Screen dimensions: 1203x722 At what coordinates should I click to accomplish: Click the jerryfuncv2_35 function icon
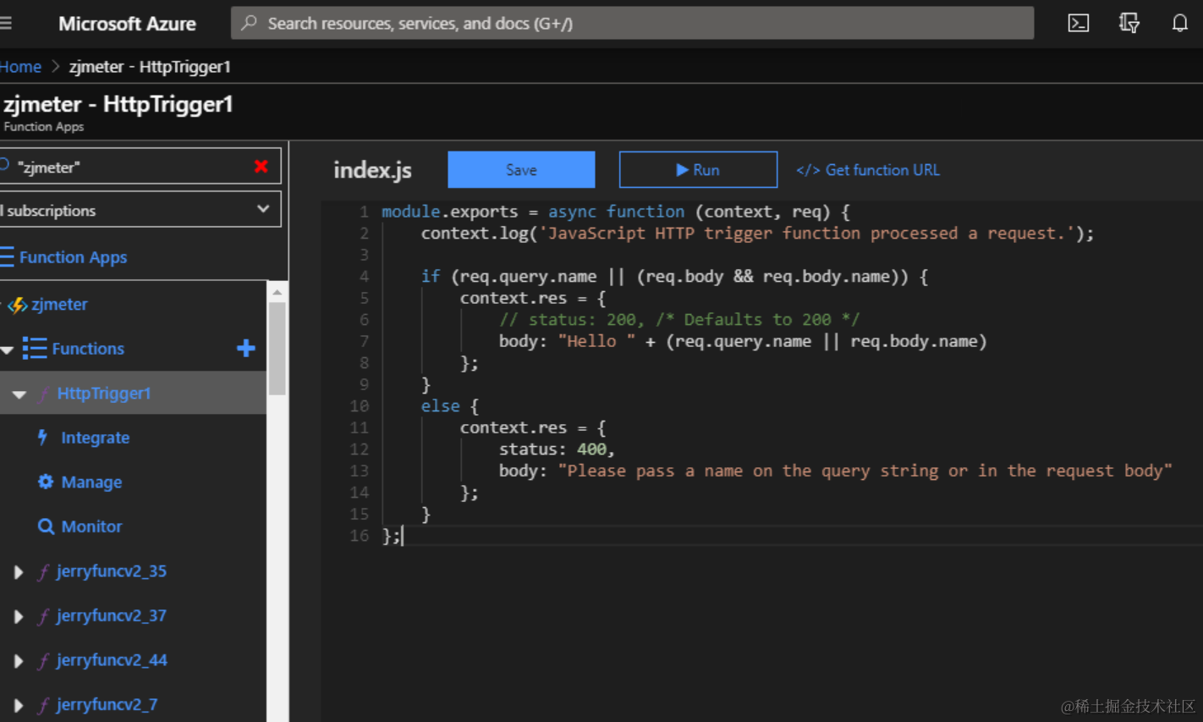tap(43, 572)
